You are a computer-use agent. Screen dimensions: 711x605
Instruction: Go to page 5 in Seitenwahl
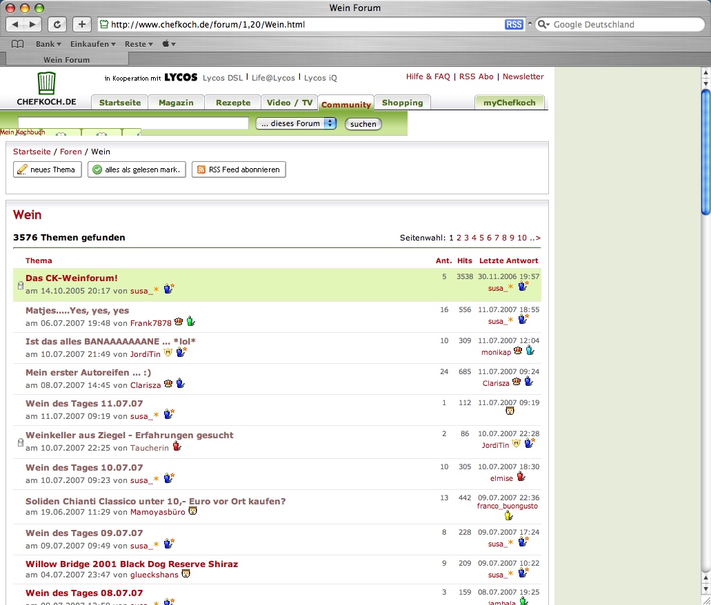point(481,238)
